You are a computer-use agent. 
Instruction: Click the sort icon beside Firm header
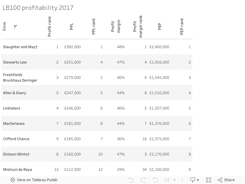[x=15, y=27]
